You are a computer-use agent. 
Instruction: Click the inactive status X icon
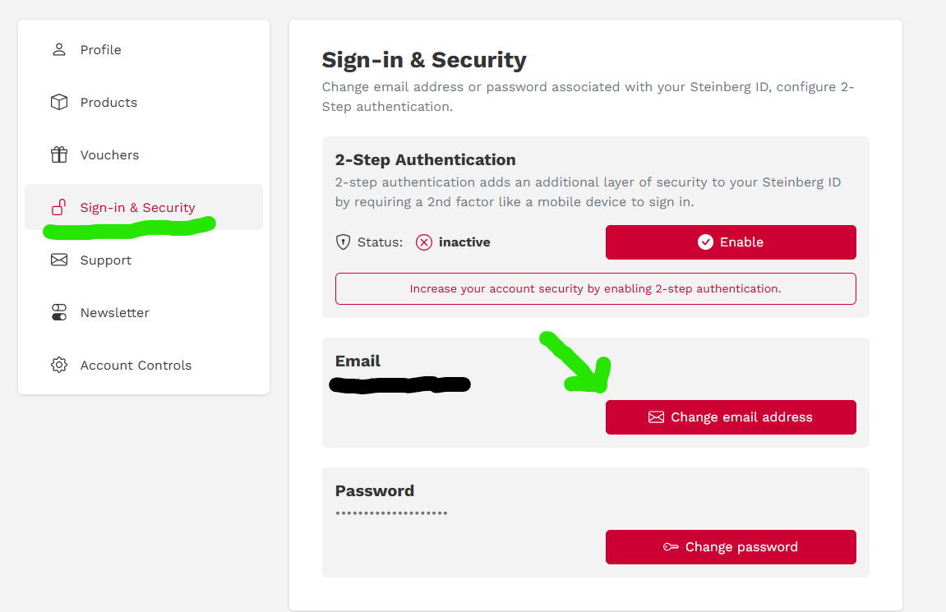pos(424,242)
